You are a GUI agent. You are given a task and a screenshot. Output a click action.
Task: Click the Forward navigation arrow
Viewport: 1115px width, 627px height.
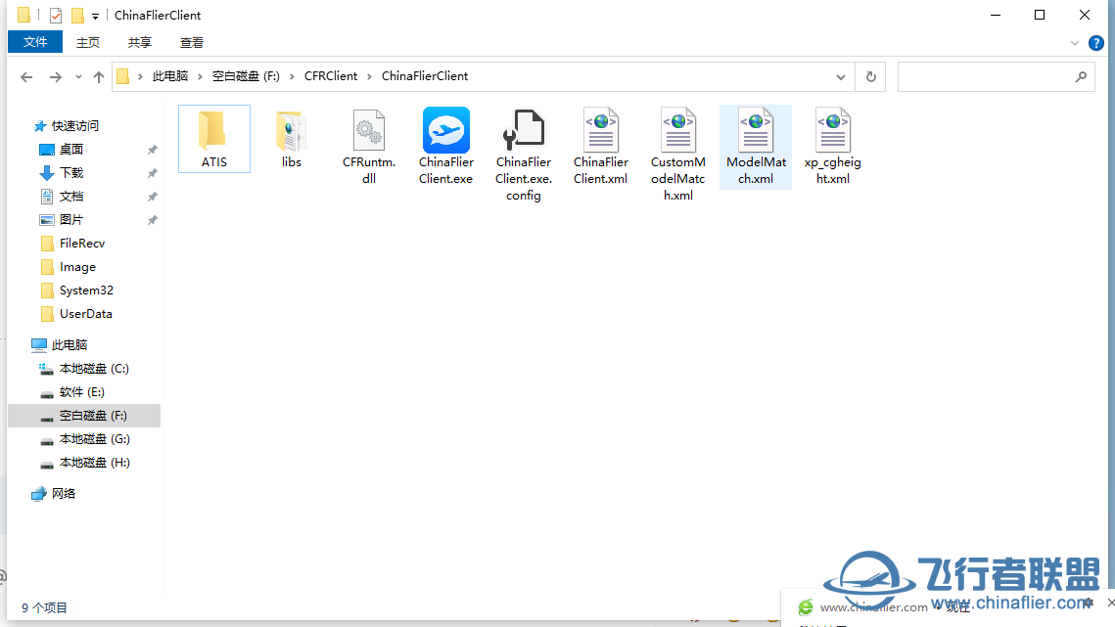55,76
